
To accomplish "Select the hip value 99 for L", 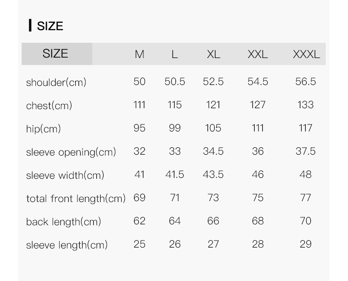I will 174,128.
